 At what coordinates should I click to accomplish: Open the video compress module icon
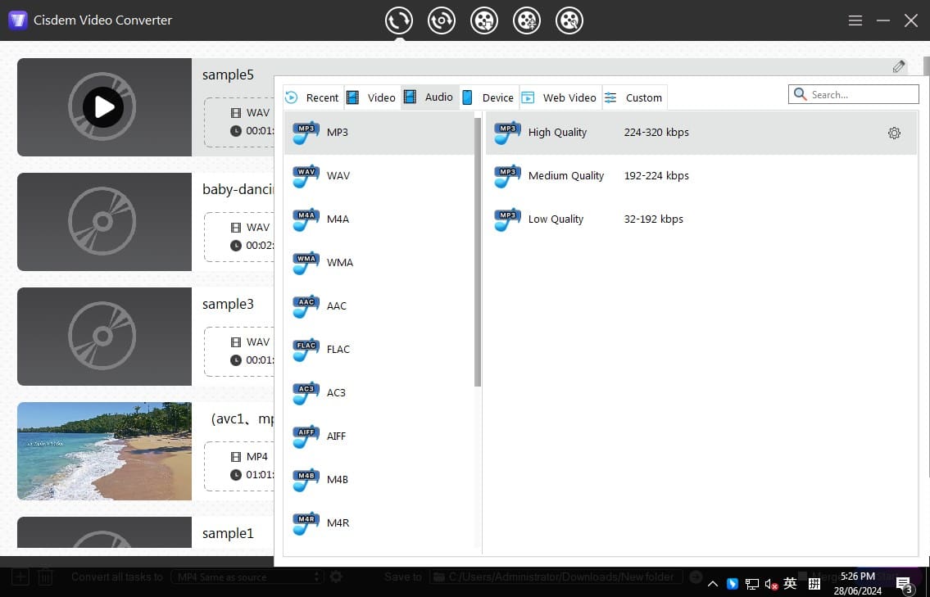click(x=527, y=20)
